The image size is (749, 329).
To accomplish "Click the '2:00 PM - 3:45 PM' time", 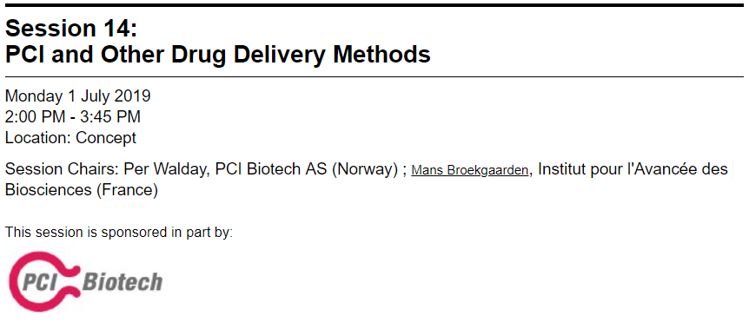I will click(x=73, y=117).
